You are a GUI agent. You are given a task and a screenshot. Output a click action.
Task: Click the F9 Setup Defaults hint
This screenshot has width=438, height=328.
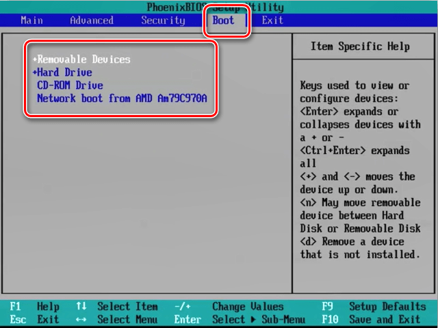click(374, 307)
